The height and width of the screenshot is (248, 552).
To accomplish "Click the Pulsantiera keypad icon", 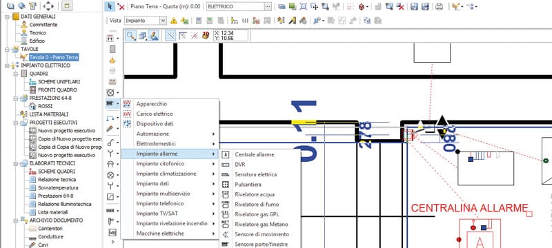I will [x=226, y=184].
